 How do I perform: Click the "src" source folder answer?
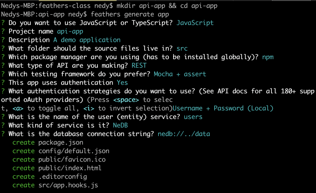(182, 48)
